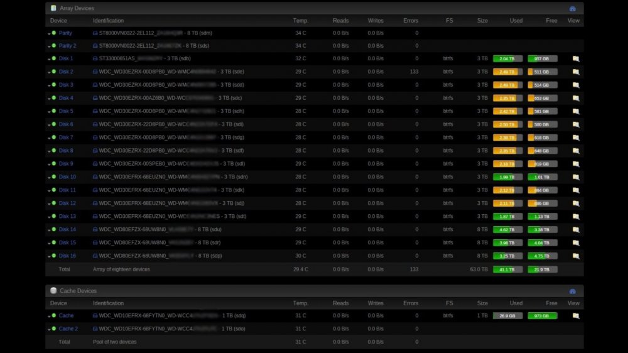Open Disk 7 view folder icon
The image size is (628, 353).
[575, 138]
